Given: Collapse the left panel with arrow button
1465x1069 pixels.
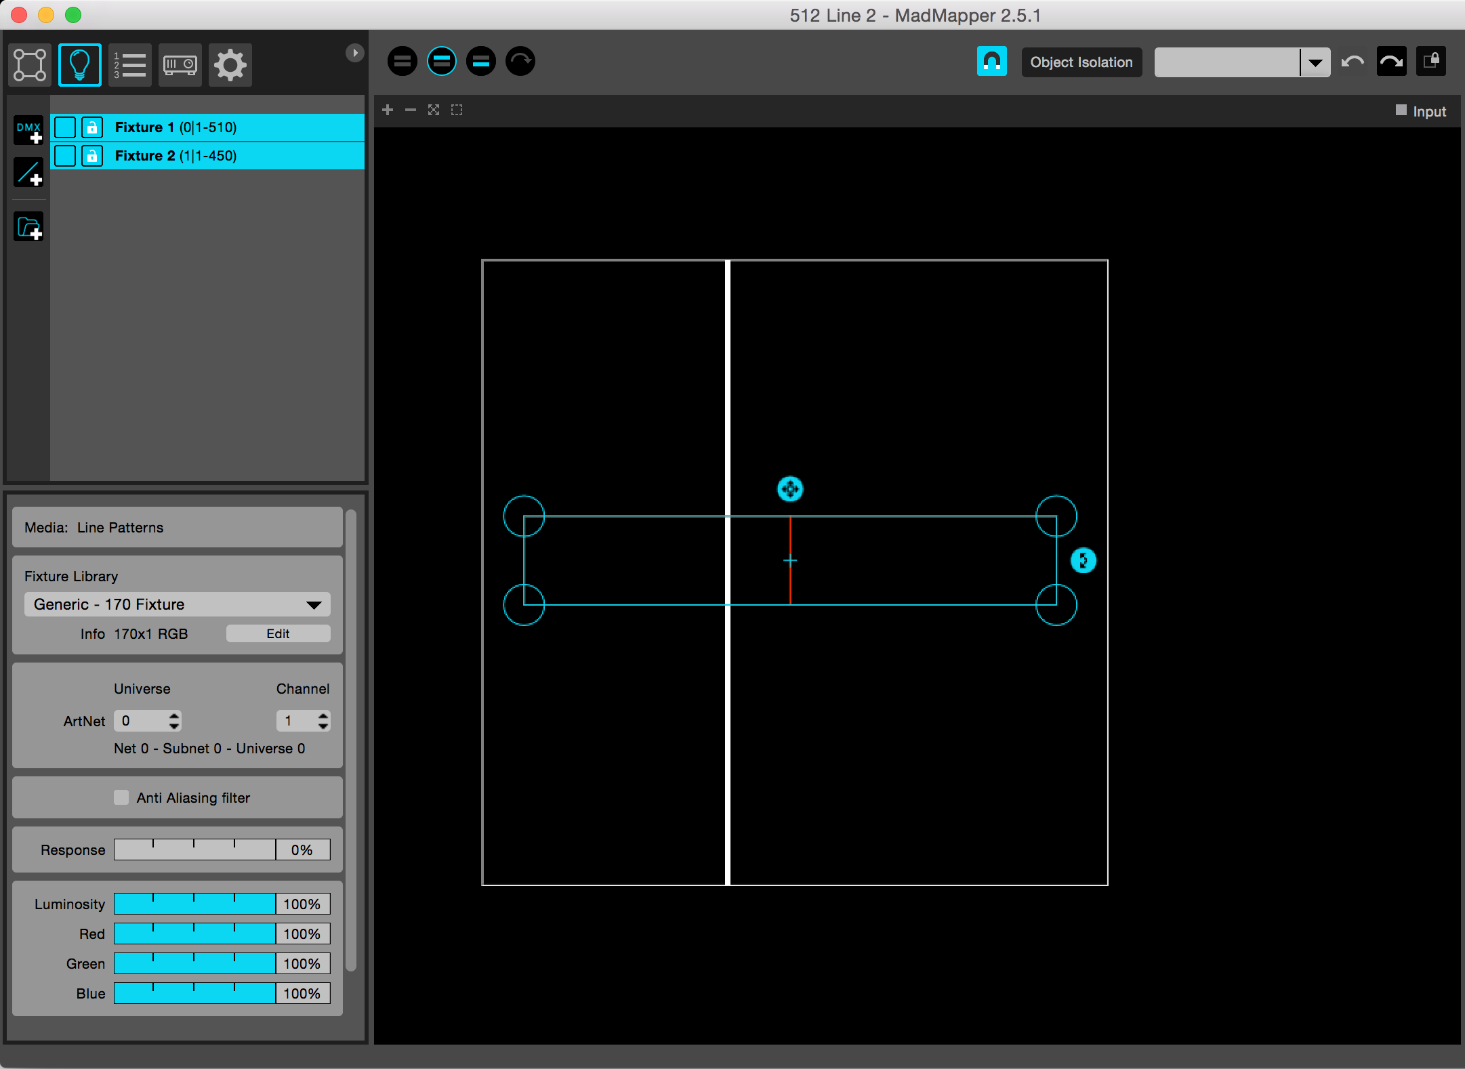Looking at the screenshot, I should [354, 53].
